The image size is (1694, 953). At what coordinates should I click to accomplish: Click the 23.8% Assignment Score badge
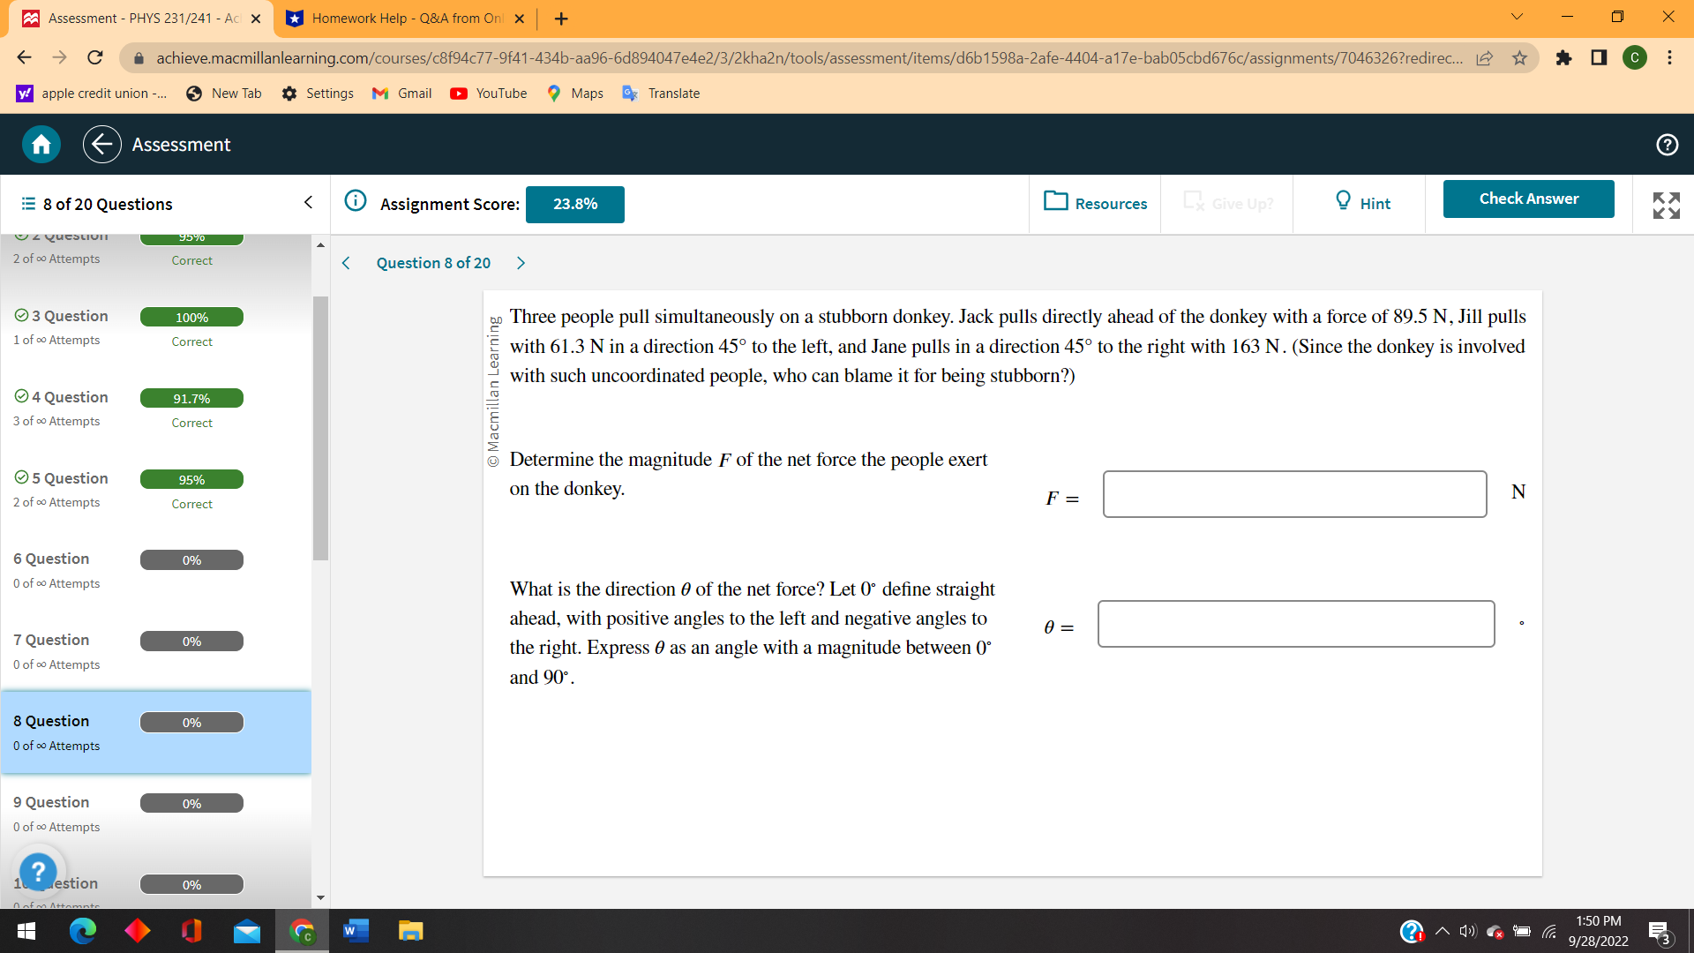pyautogui.click(x=574, y=204)
